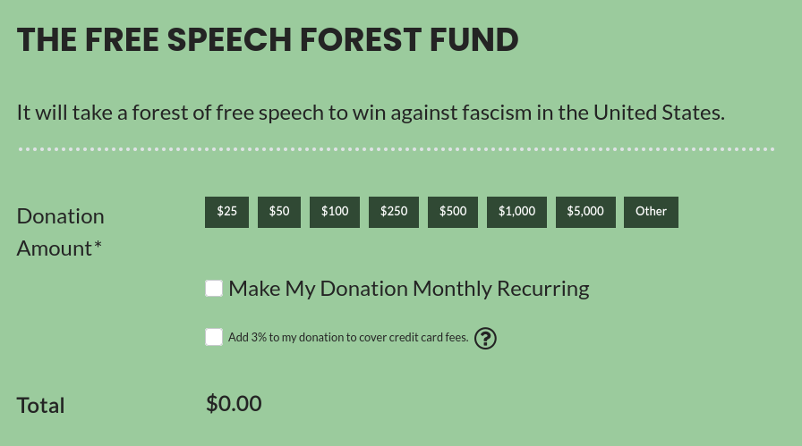Click the forest of free speech description
The image size is (802, 446).
point(371,113)
